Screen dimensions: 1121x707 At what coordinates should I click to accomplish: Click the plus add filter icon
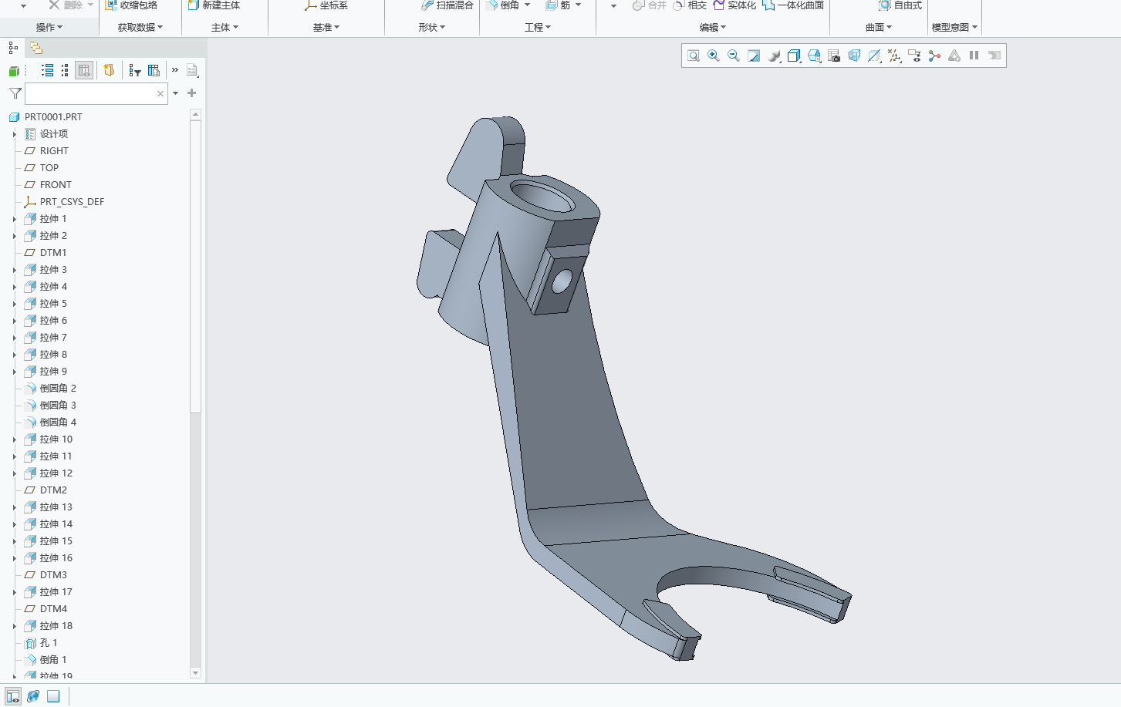tap(191, 93)
